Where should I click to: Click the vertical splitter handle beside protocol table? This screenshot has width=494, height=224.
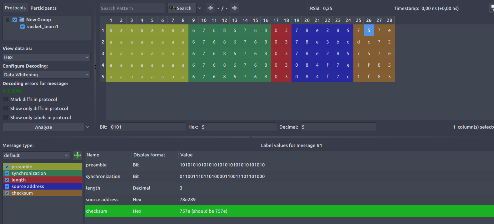(x=95, y=67)
